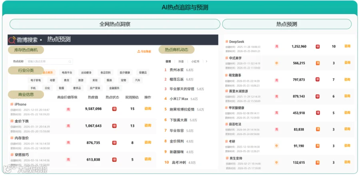Click the 沸 status badge in 蒜苔吃法 row
Viewport: 360px width, 176px height.
(318, 129)
